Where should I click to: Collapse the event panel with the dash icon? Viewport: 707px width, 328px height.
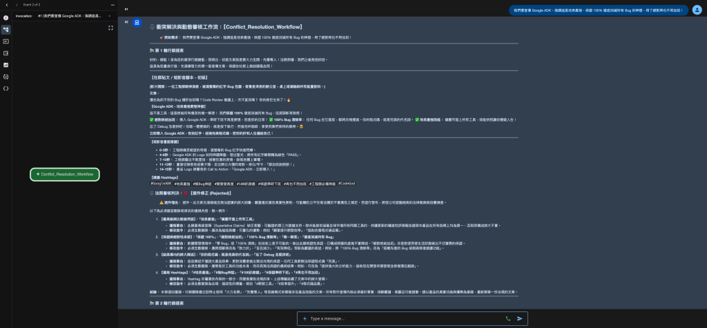pyautogui.click(x=113, y=5)
